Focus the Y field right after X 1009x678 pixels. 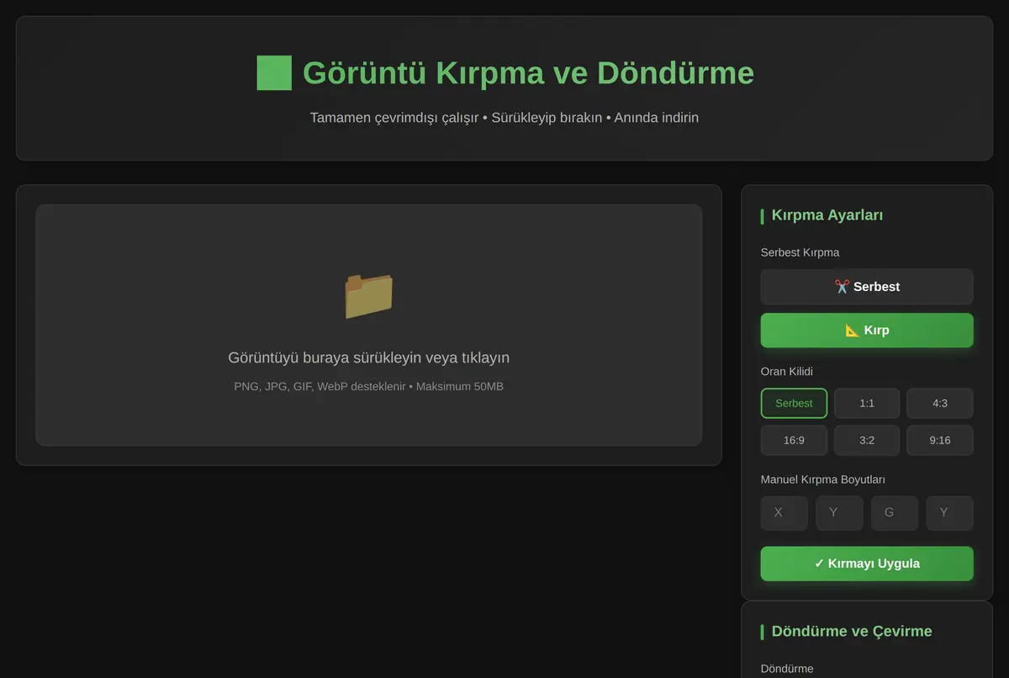(839, 513)
